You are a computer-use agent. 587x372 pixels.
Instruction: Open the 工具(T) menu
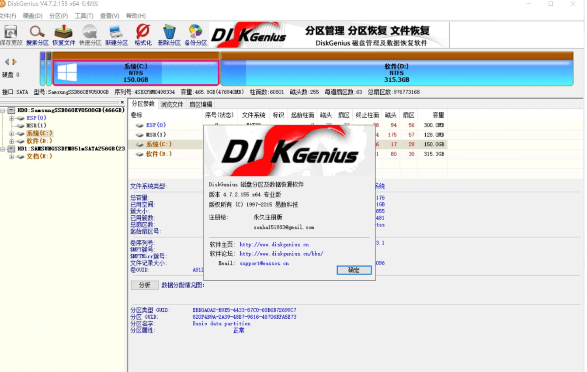click(x=84, y=16)
